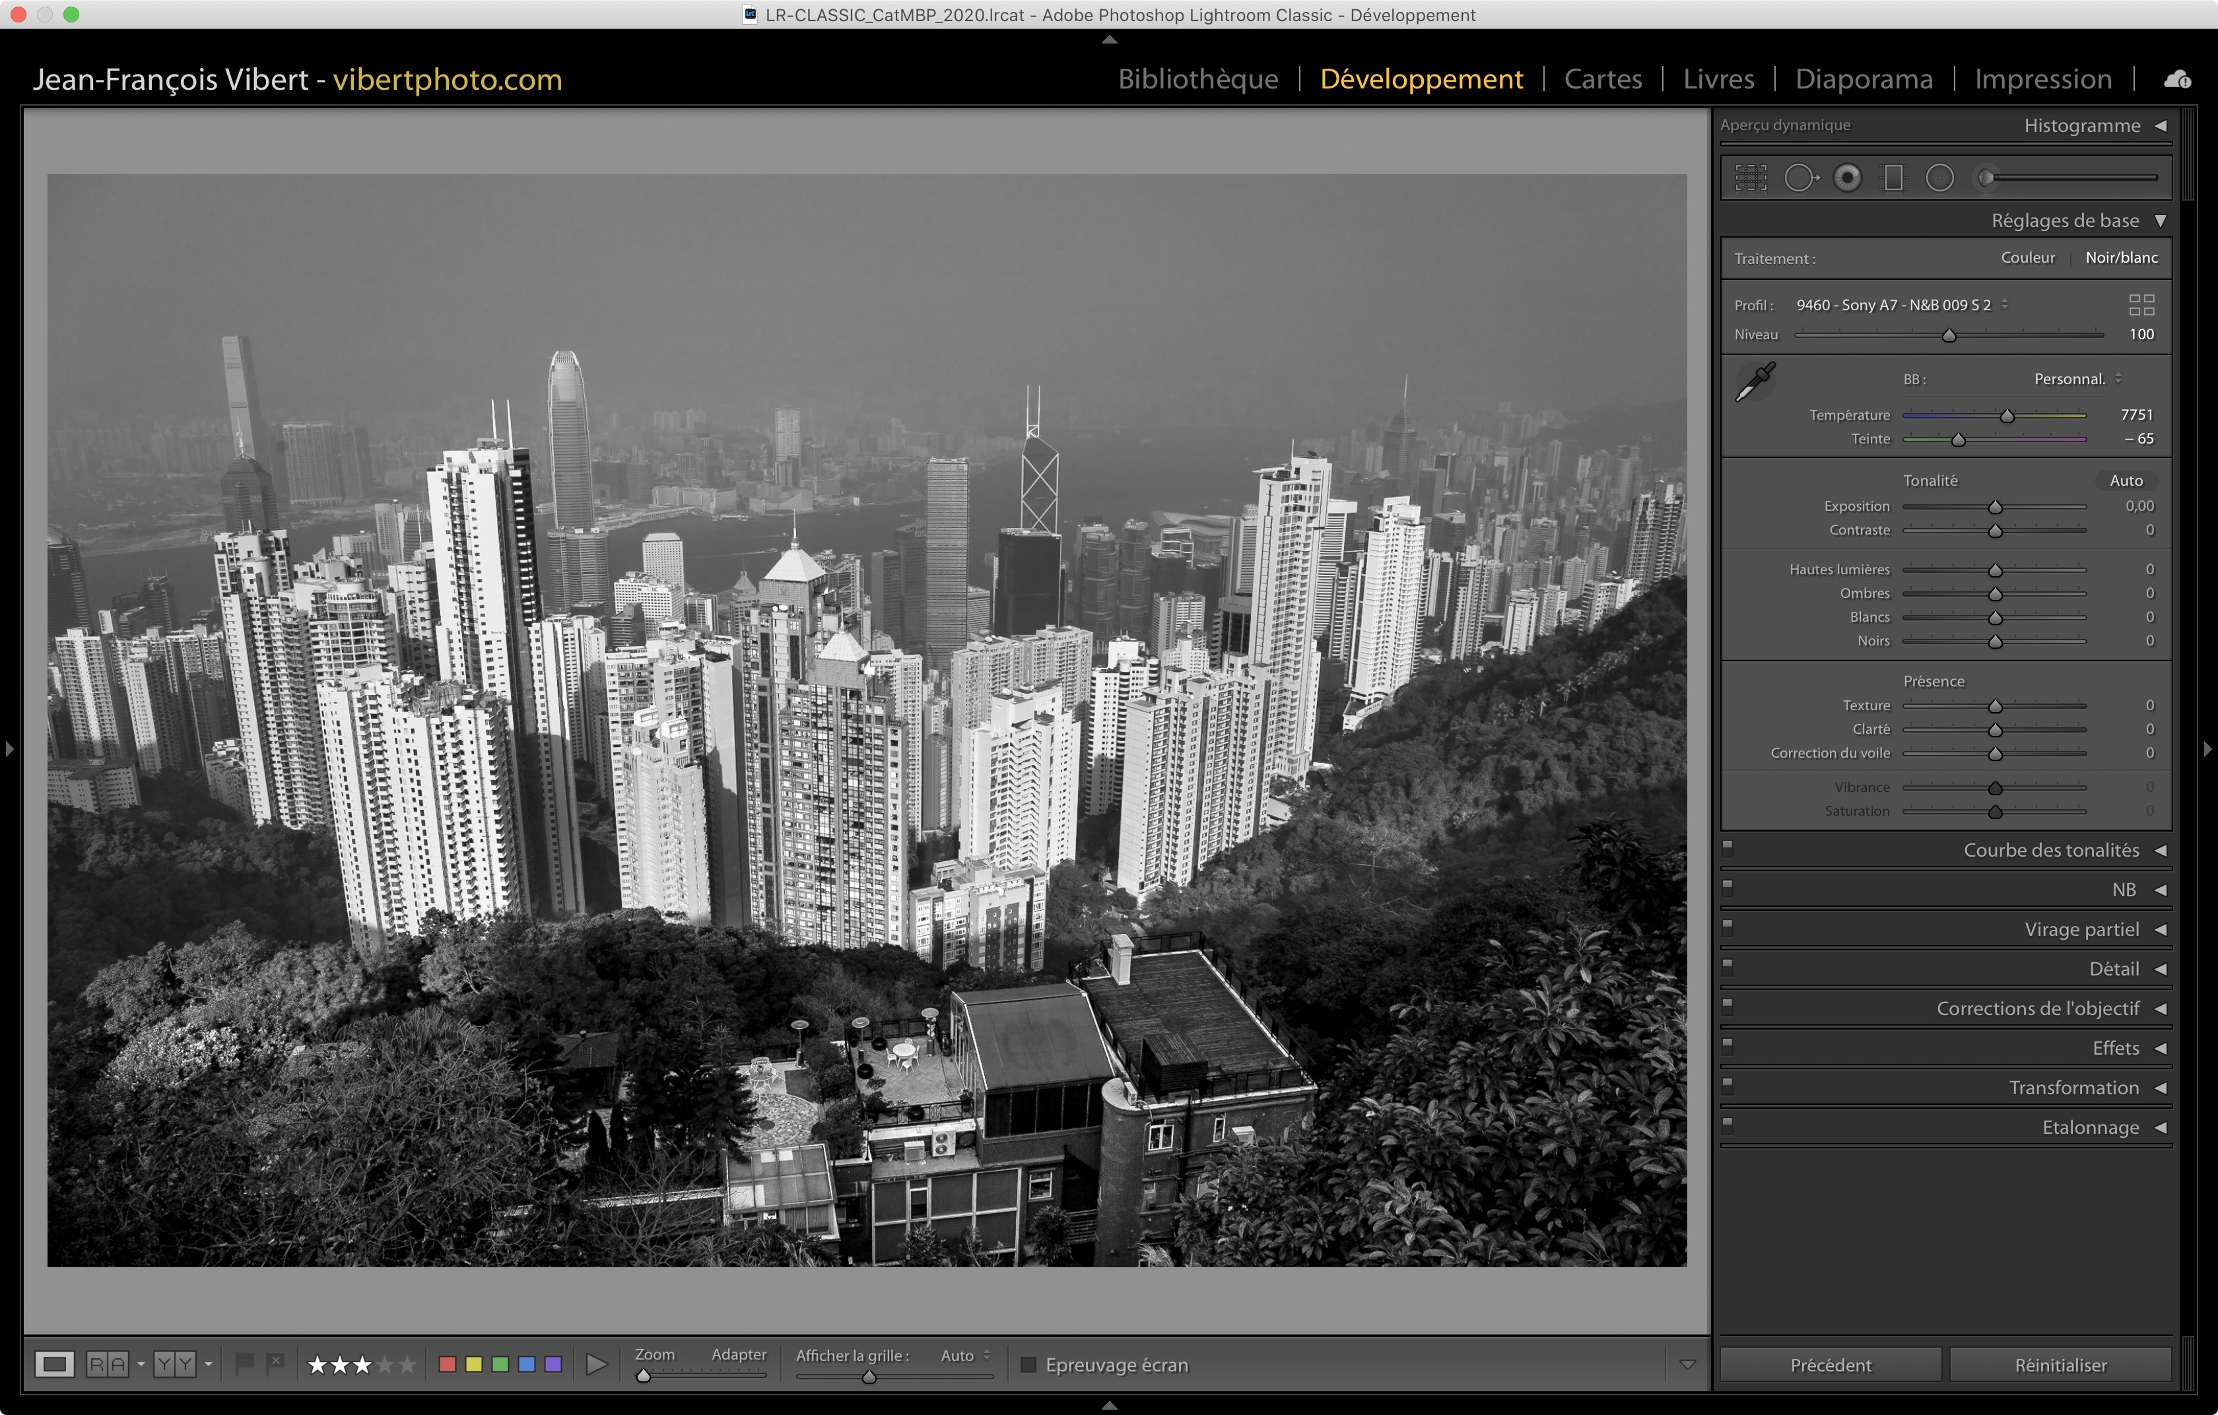Apply the red color label swatch

point(448,1364)
